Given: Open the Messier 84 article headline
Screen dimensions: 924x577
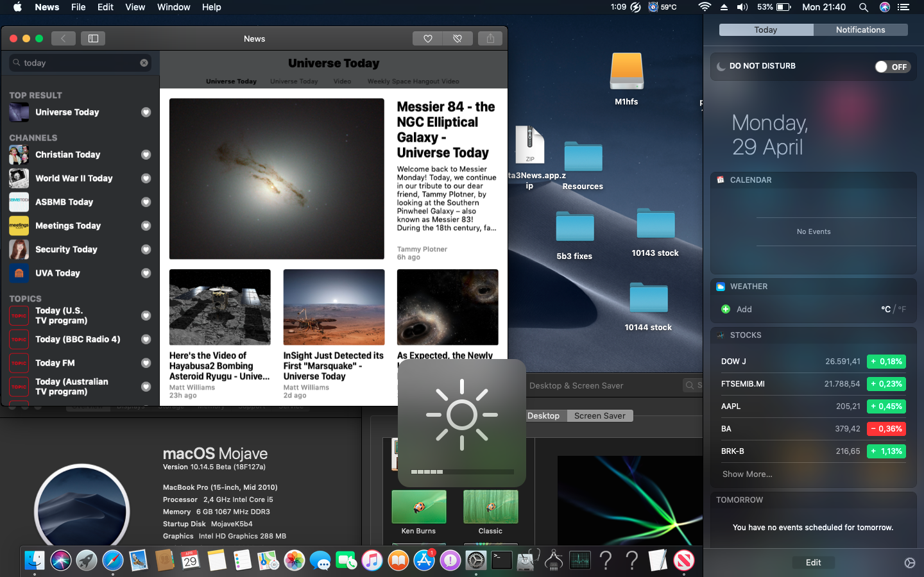Looking at the screenshot, I should pyautogui.click(x=446, y=130).
